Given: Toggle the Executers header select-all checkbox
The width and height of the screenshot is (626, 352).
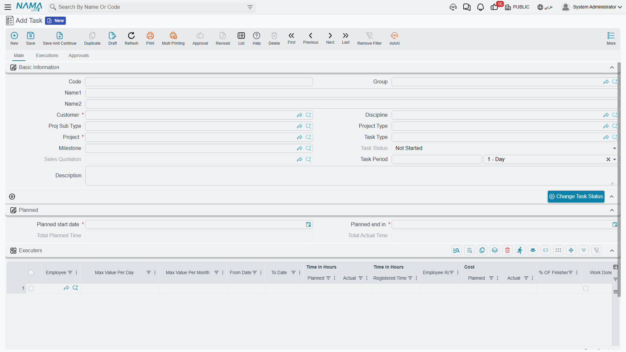Looking at the screenshot, I should pyautogui.click(x=31, y=272).
